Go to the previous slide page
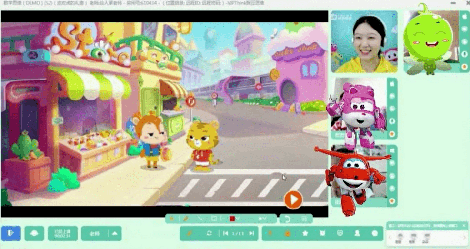Image resolution: width=470 pixels, height=249 pixels. pos(226,233)
